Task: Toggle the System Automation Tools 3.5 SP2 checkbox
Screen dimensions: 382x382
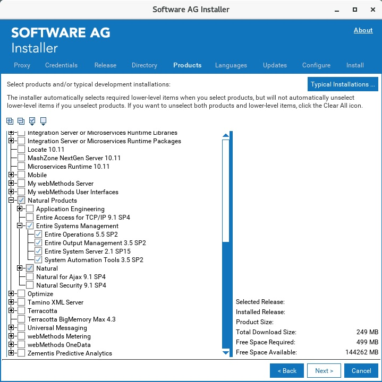Action: coord(38,260)
